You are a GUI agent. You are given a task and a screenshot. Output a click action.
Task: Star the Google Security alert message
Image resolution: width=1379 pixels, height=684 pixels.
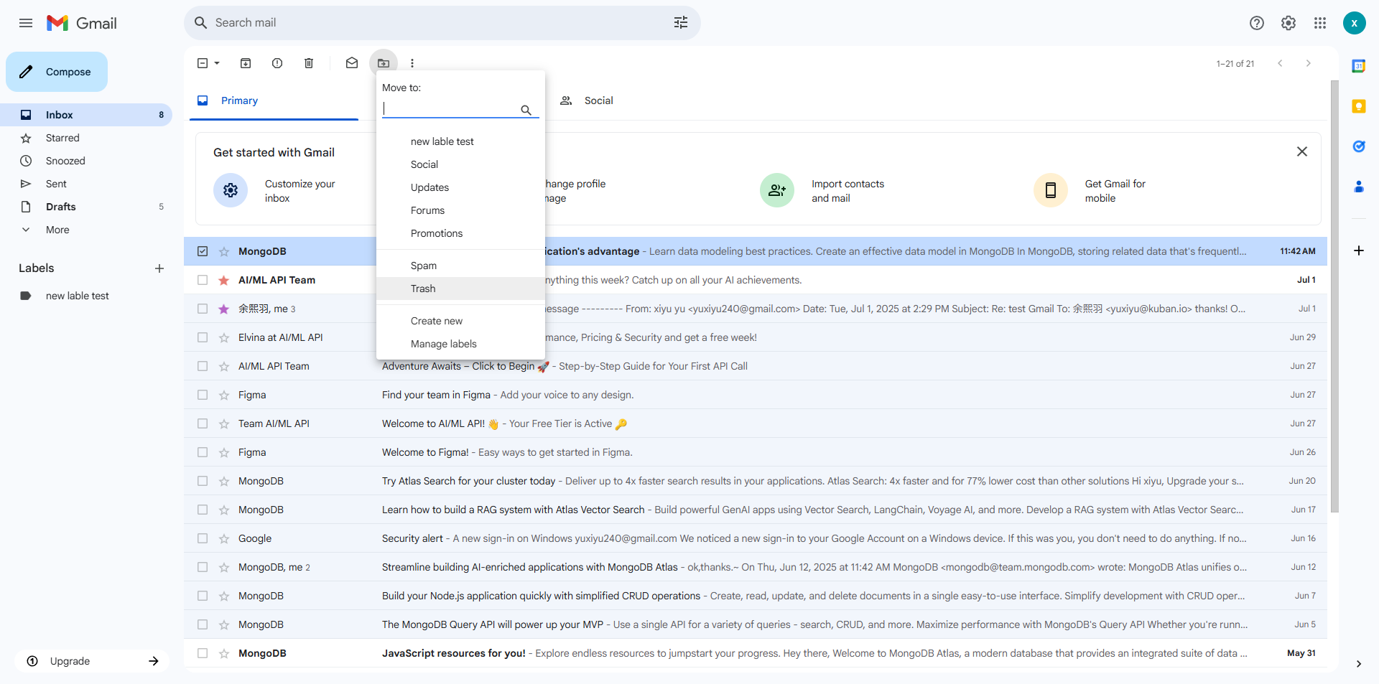224,539
